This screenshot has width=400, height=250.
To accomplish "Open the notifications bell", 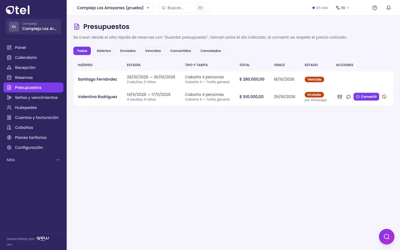I will tap(388, 8).
